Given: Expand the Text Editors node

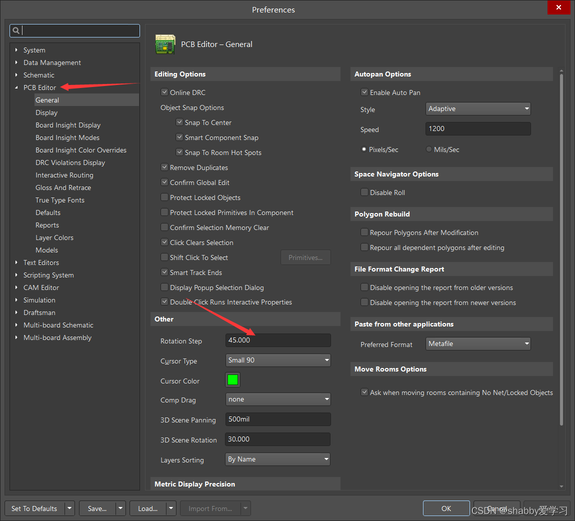Looking at the screenshot, I should (x=16, y=262).
